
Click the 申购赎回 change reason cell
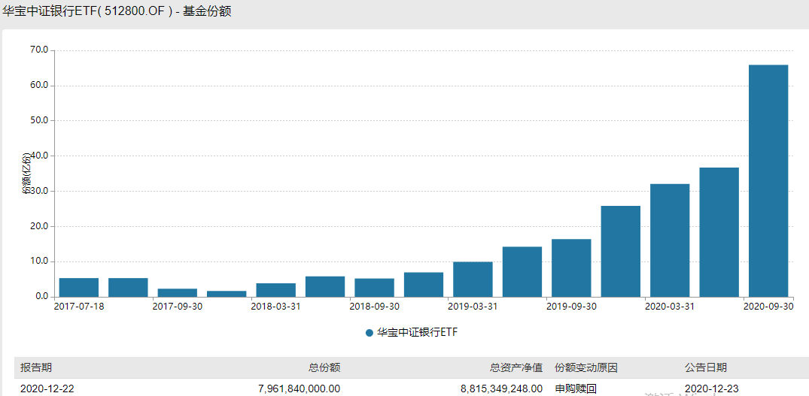(575, 388)
